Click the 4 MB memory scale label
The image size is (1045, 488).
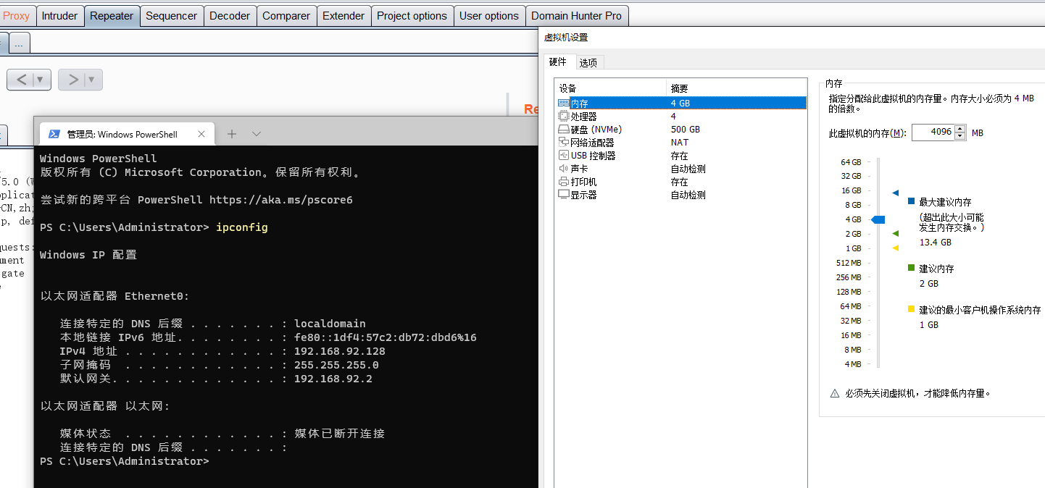(853, 364)
